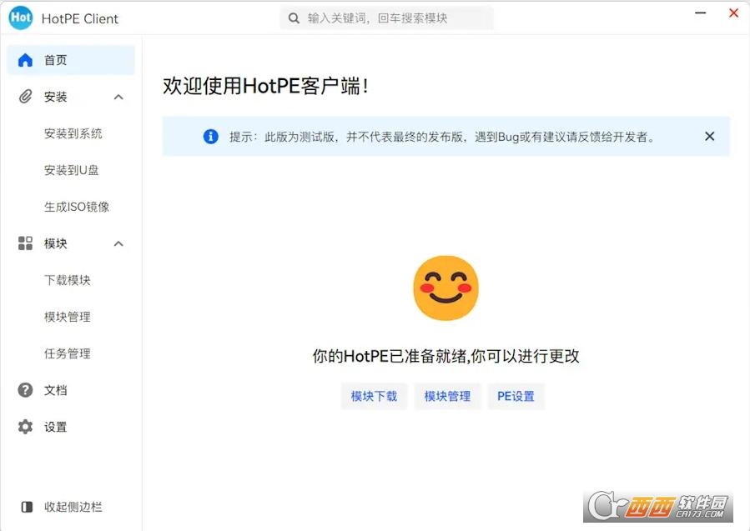Focus the module search input field

coord(387,18)
